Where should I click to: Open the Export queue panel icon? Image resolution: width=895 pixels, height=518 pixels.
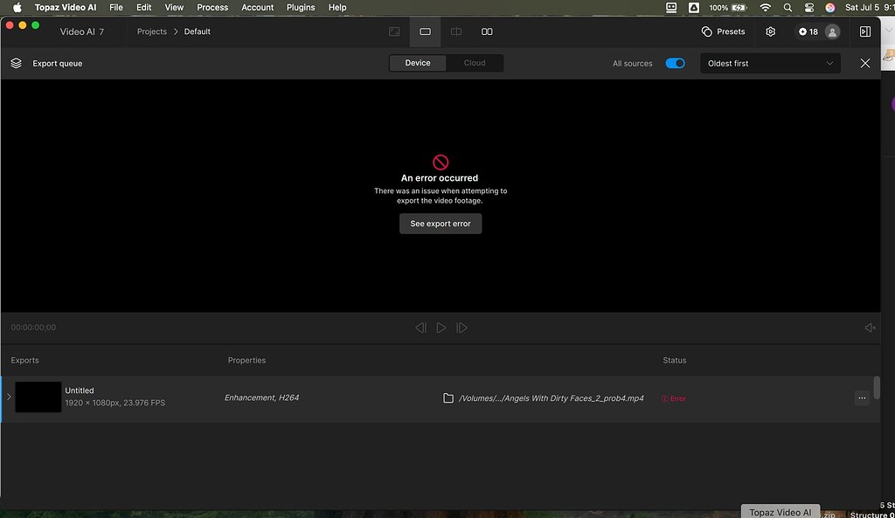pyautogui.click(x=16, y=63)
